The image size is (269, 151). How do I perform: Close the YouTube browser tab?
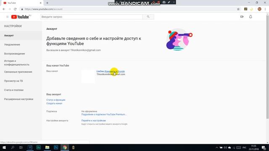pos(40,3)
